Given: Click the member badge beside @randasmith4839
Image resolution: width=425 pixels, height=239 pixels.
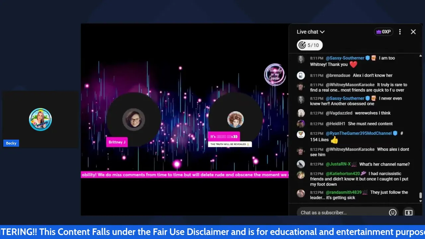Looking at the screenshot, I should click(x=365, y=193).
